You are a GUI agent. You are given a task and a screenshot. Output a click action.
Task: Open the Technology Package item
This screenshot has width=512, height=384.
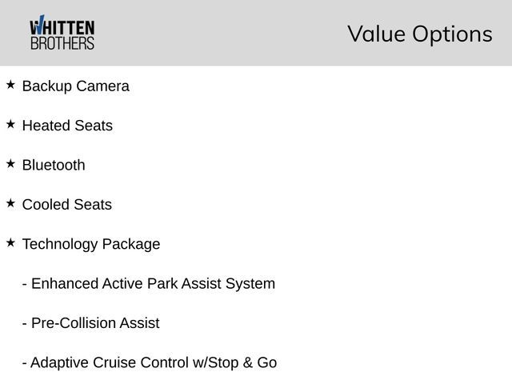(91, 245)
